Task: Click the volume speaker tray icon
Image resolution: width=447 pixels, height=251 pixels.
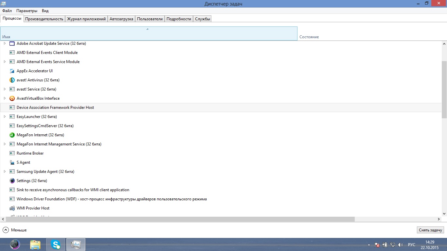Action: tap(401, 244)
